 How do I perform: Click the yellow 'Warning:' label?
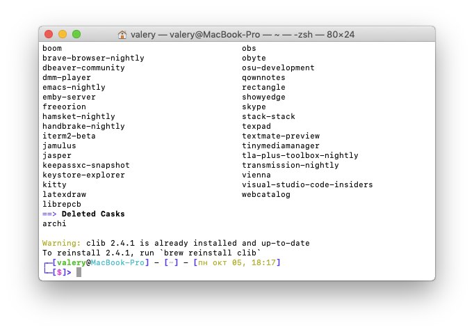click(x=62, y=243)
